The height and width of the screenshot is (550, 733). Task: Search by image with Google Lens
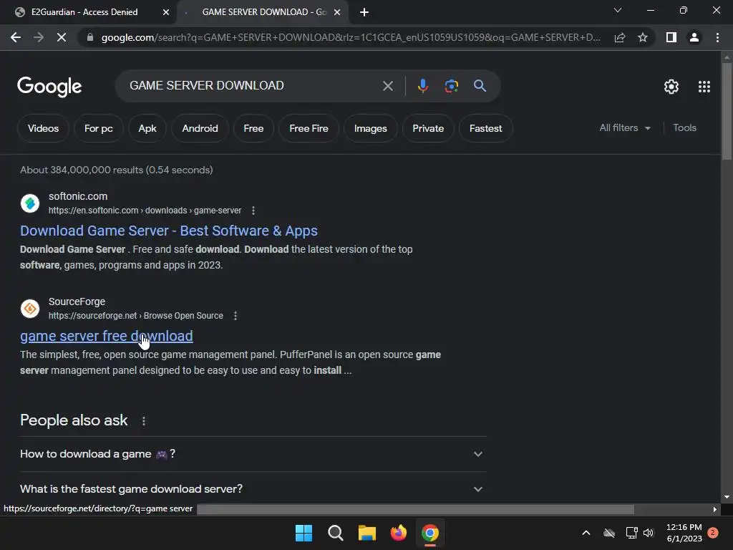point(451,86)
